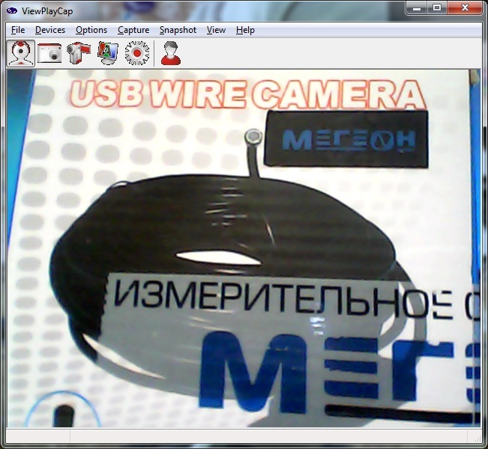Open the text overlay monitor icon

pyautogui.click(x=108, y=53)
